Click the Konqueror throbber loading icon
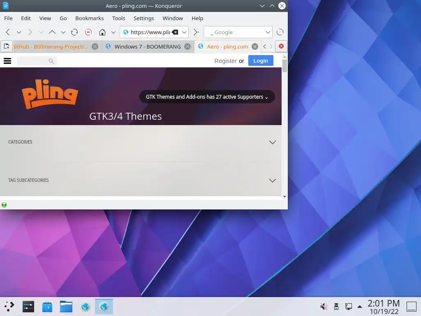 (280, 32)
